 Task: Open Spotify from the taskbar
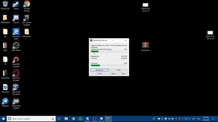pos(80,119)
